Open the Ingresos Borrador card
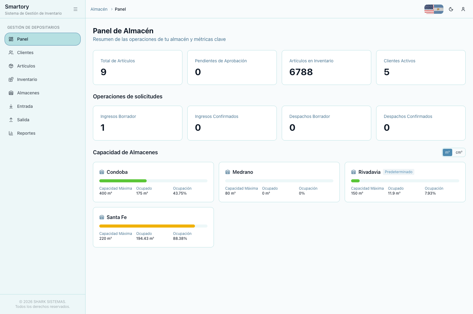Image resolution: width=473 pixels, height=314 pixels. [x=137, y=123]
